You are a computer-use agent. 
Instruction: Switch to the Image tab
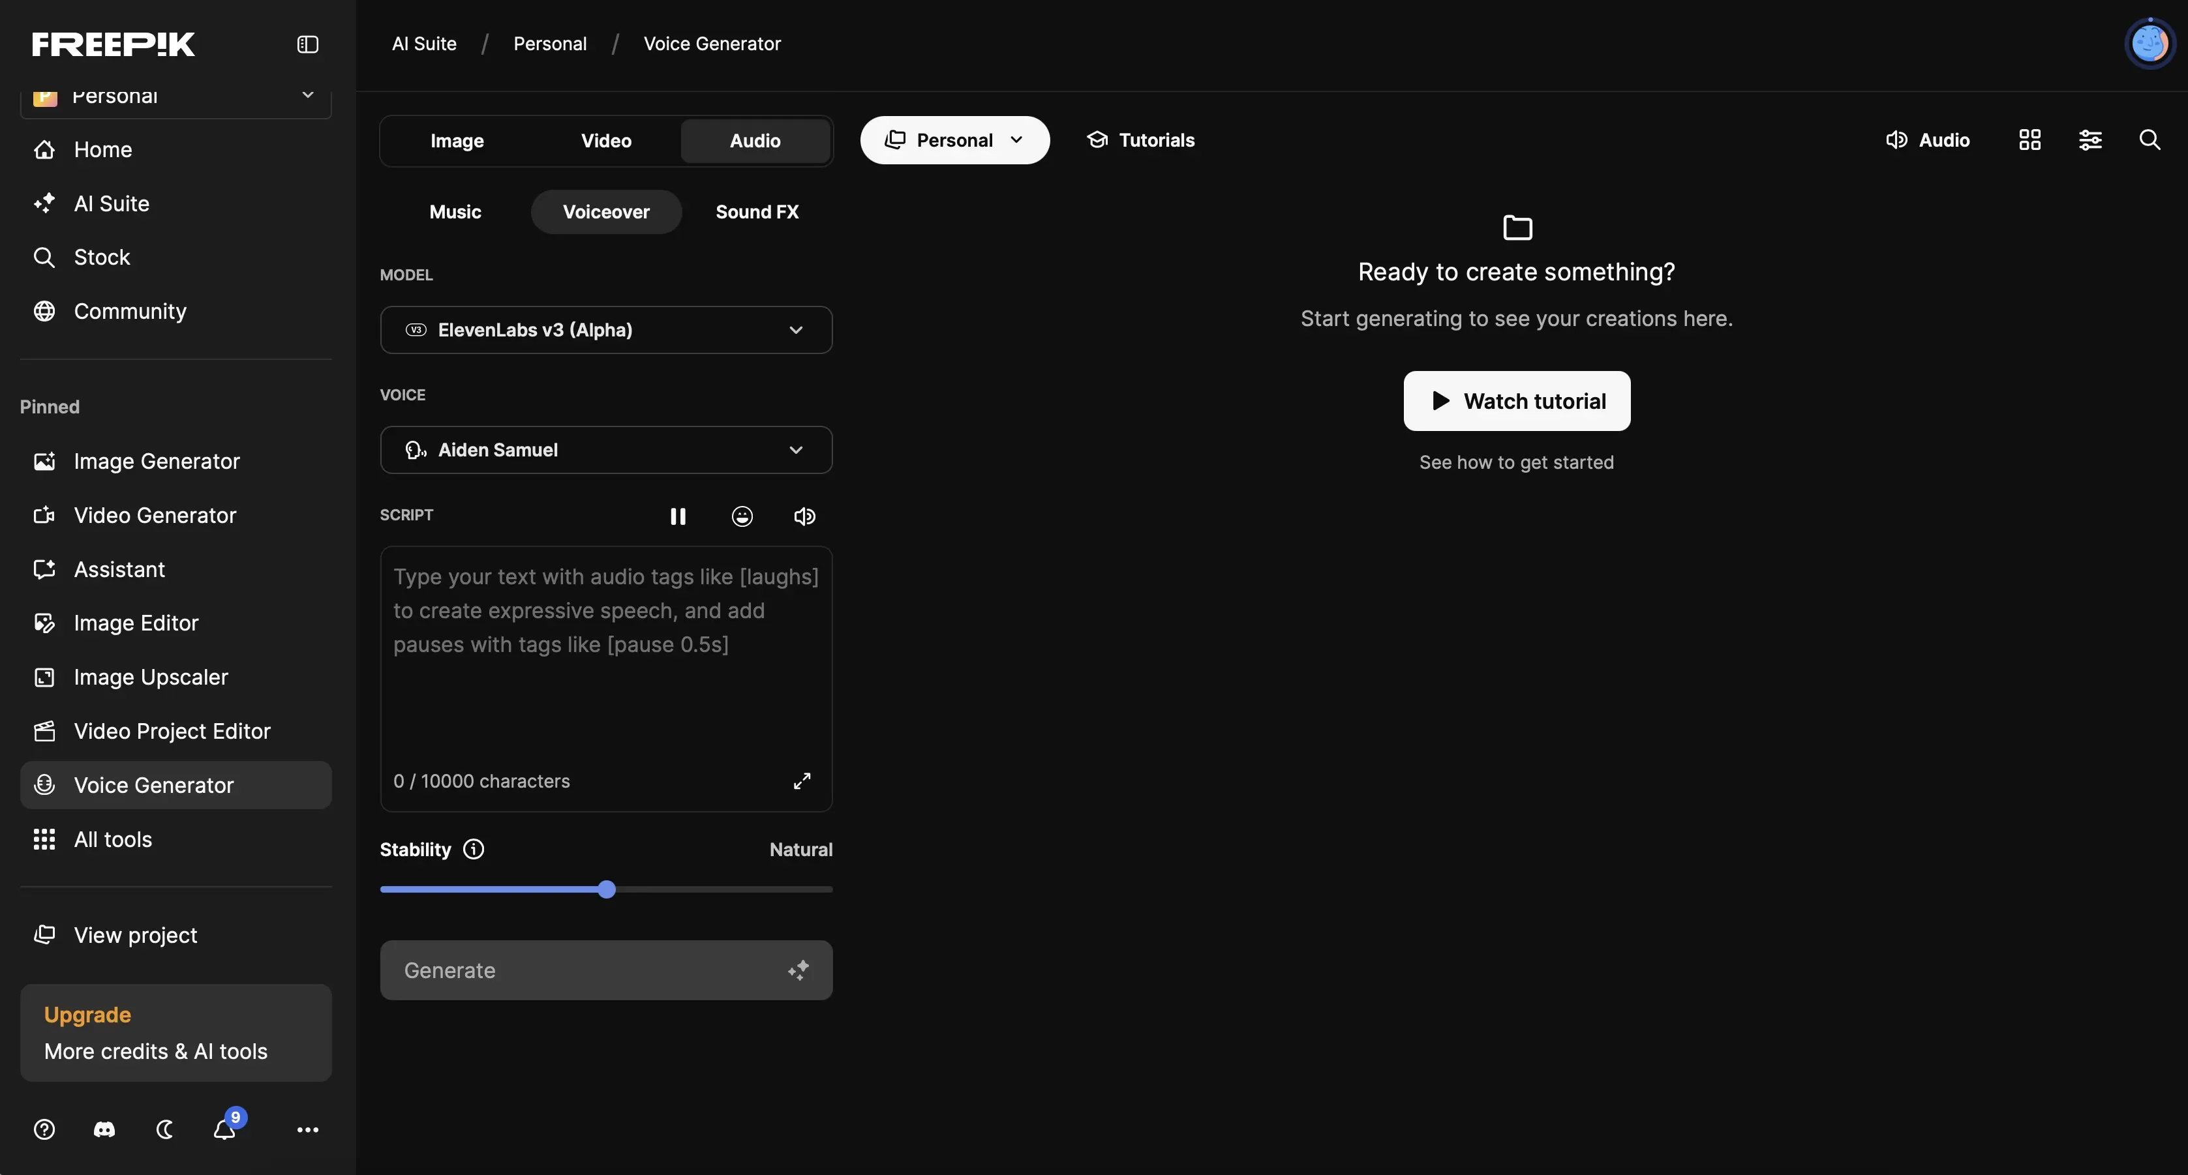(457, 141)
